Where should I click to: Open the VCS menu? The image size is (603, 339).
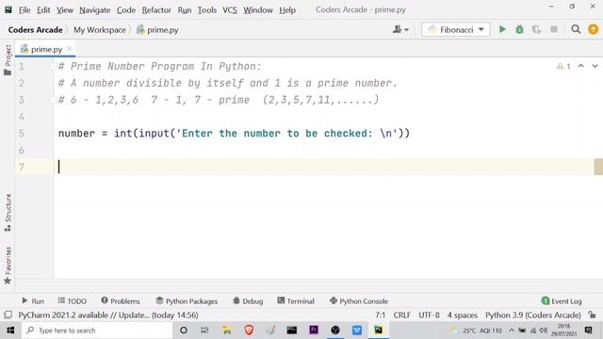click(230, 10)
